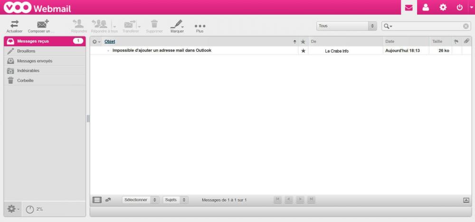The height and width of the screenshot is (222, 475).
Task: Click the Actualiser refresh icon
Action: click(14, 24)
